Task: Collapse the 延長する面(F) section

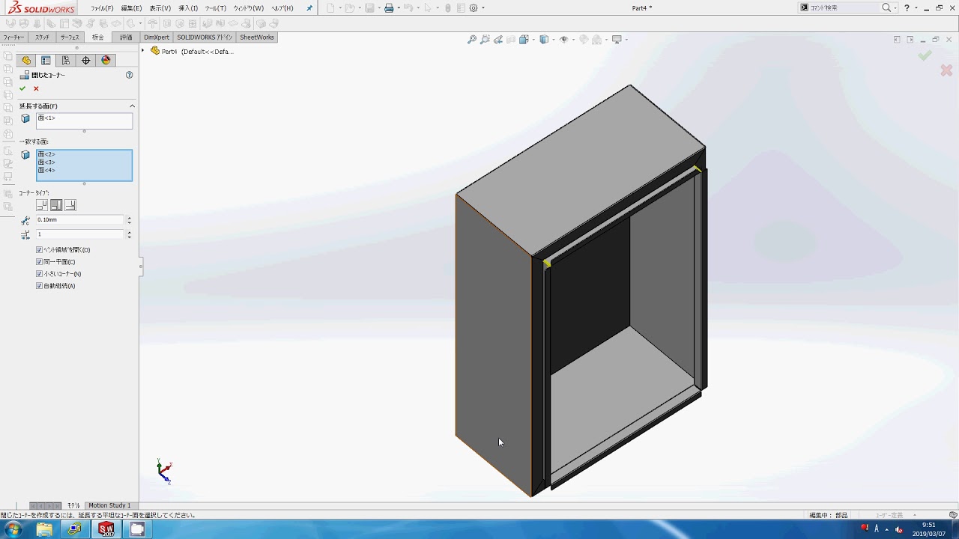Action: pos(133,106)
